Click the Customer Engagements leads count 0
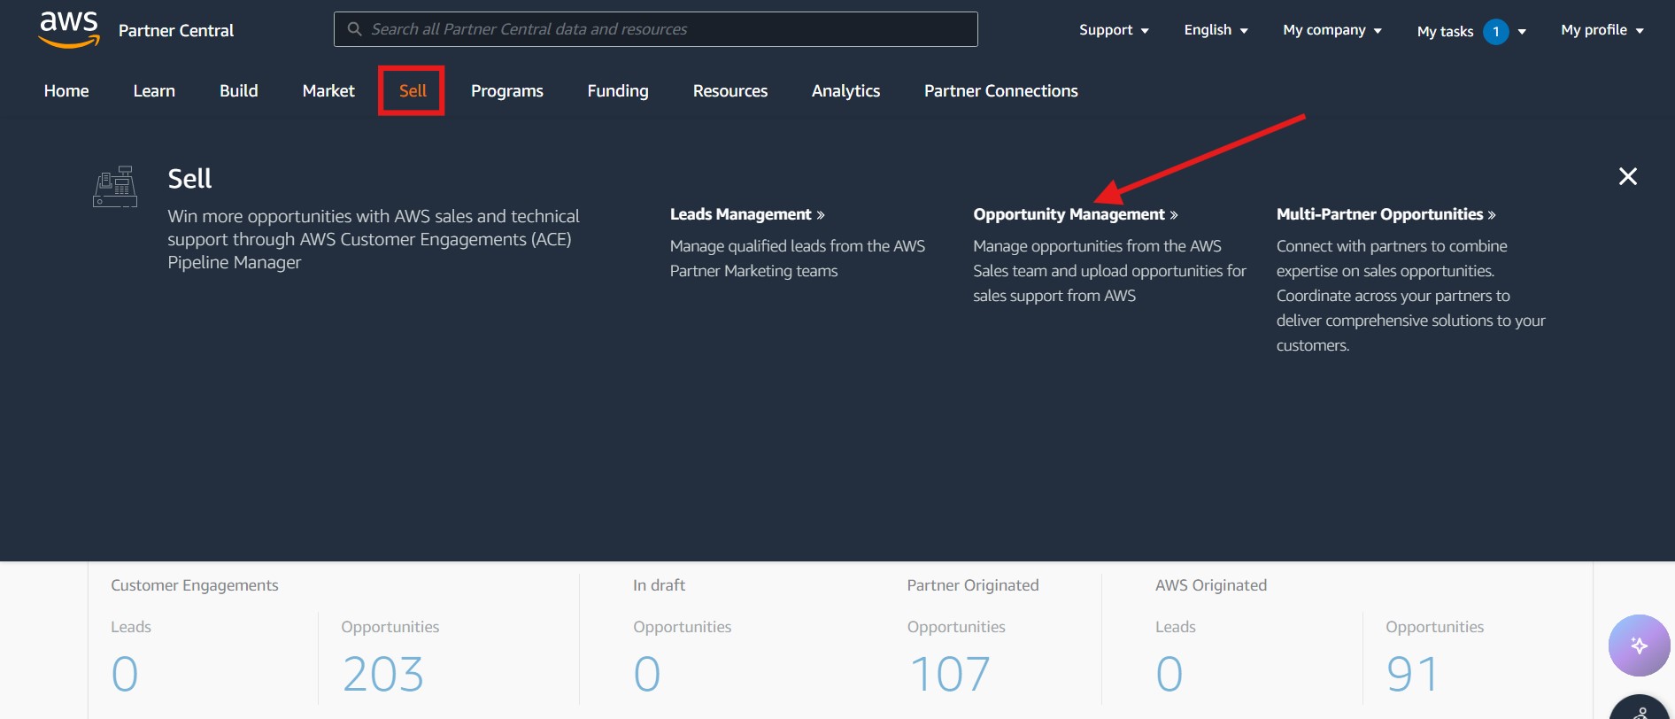 [125, 675]
